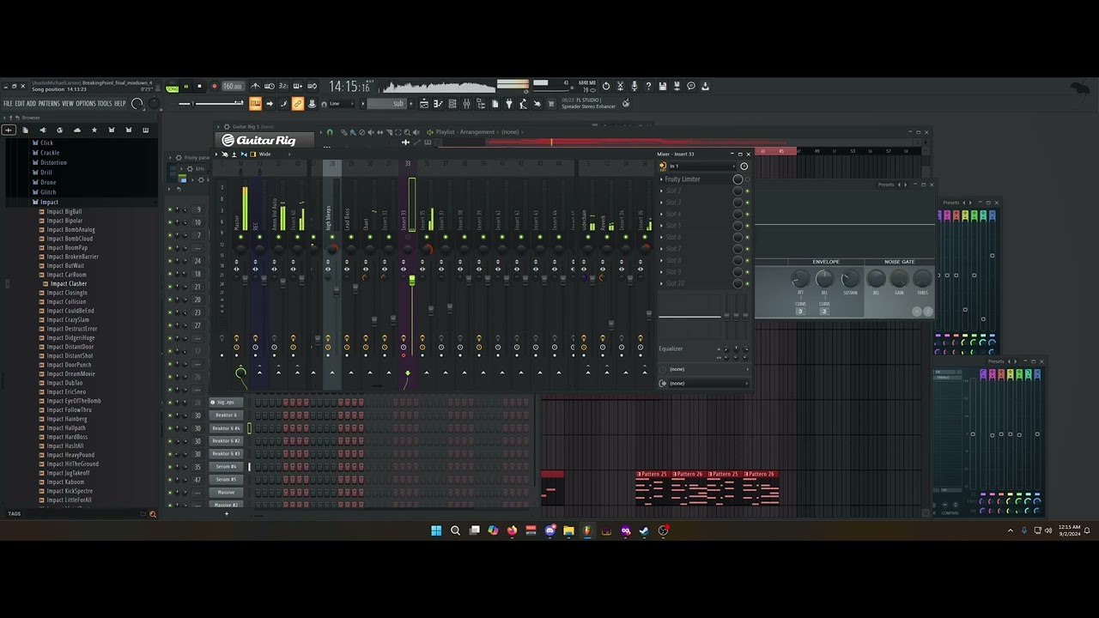The image size is (1099, 618).
Task: Toggle Song/Pattern mode button
Action: tap(173, 87)
